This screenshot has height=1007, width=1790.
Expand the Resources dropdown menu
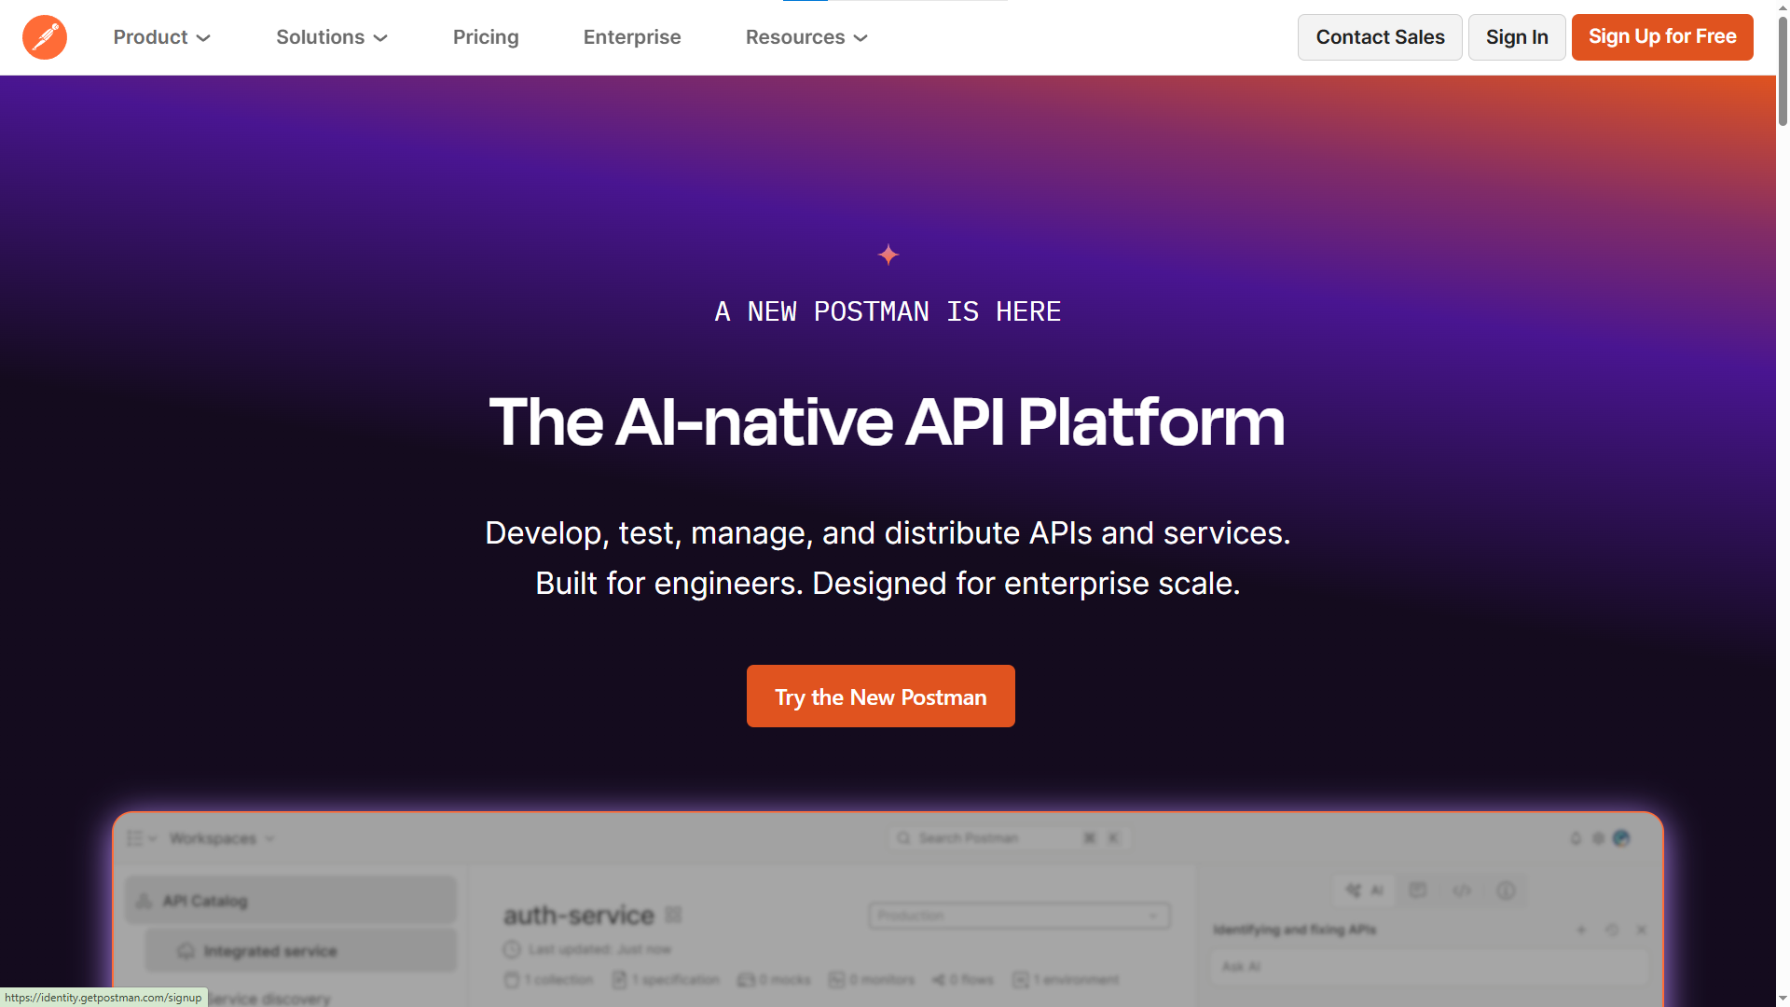coord(806,37)
